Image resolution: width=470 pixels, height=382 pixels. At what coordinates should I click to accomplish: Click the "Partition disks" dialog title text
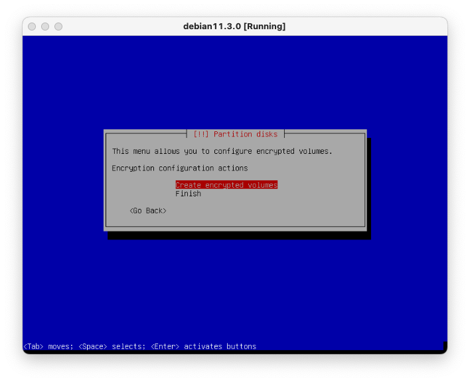pyautogui.click(x=245, y=134)
